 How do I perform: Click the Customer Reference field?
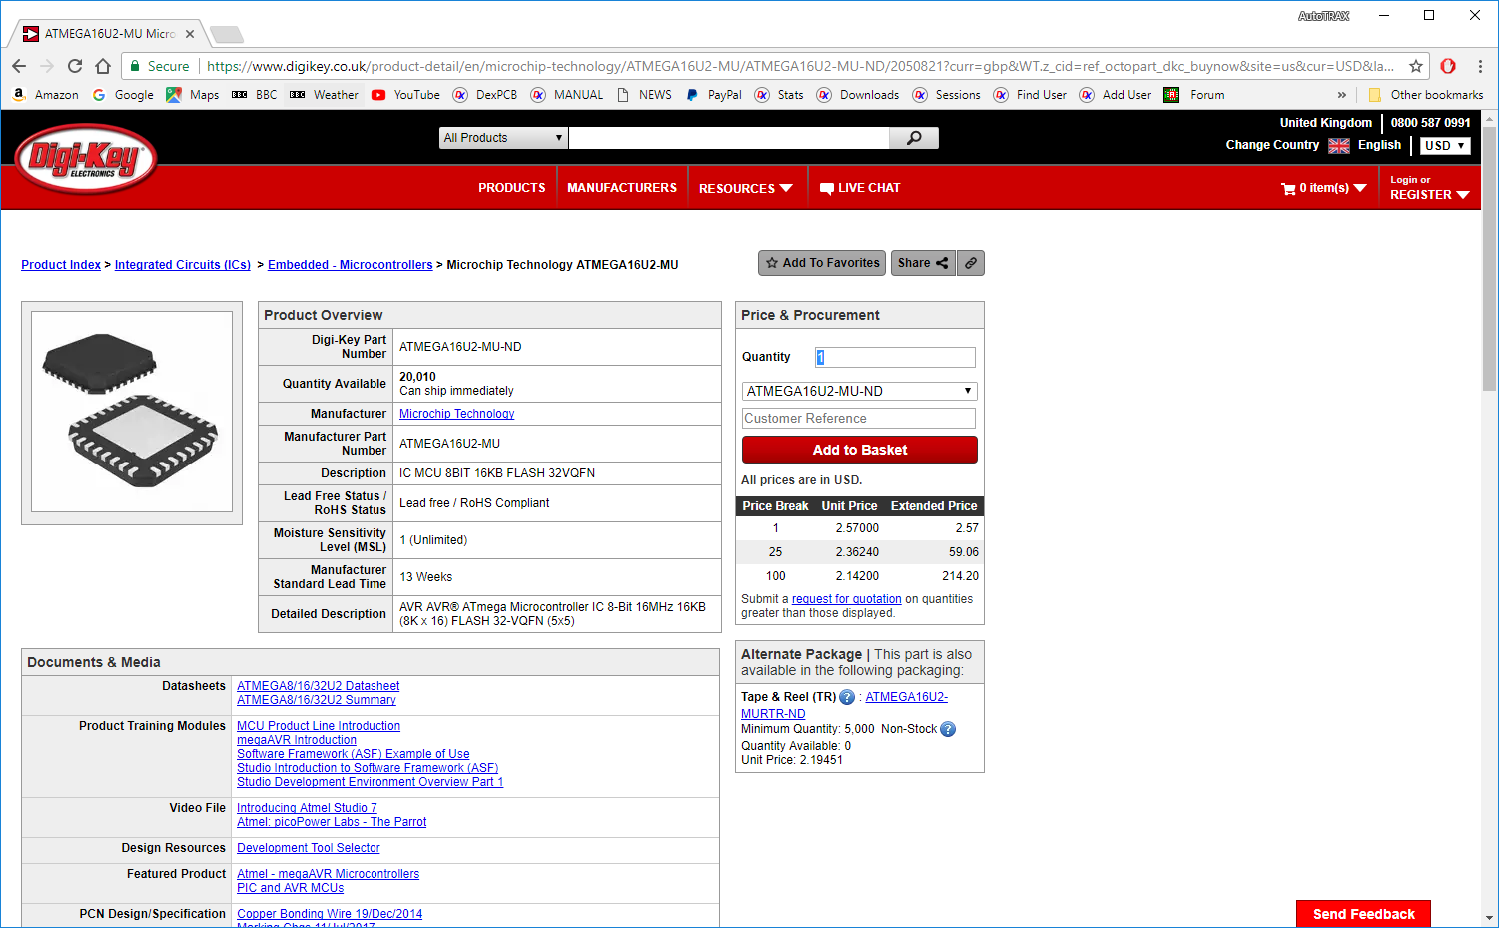pyautogui.click(x=859, y=419)
